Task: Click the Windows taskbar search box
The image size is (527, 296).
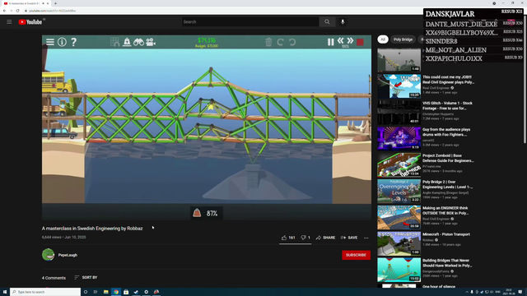Action: coord(45,292)
